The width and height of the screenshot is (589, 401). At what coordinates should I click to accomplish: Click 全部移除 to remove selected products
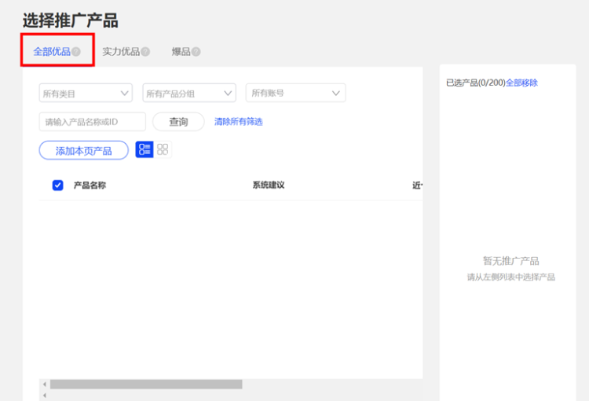point(522,83)
